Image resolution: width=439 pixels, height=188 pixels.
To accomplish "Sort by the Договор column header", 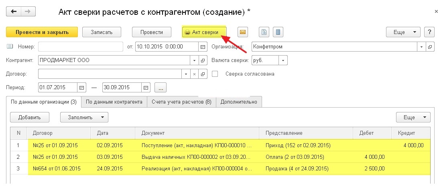I will (59, 133).
